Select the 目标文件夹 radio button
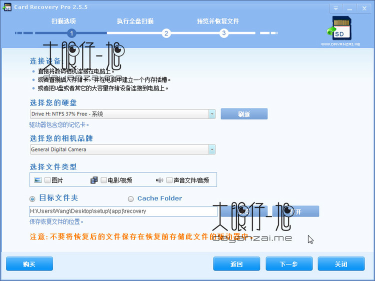375x281 pixels. pos(32,198)
